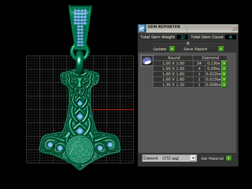
Task: Click the slider handle below Total Gem Weight
Action: [x=188, y=43]
